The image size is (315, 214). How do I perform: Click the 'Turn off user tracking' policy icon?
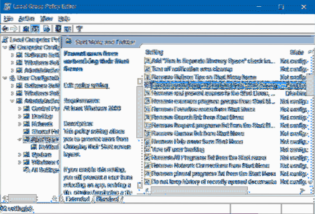147,149
